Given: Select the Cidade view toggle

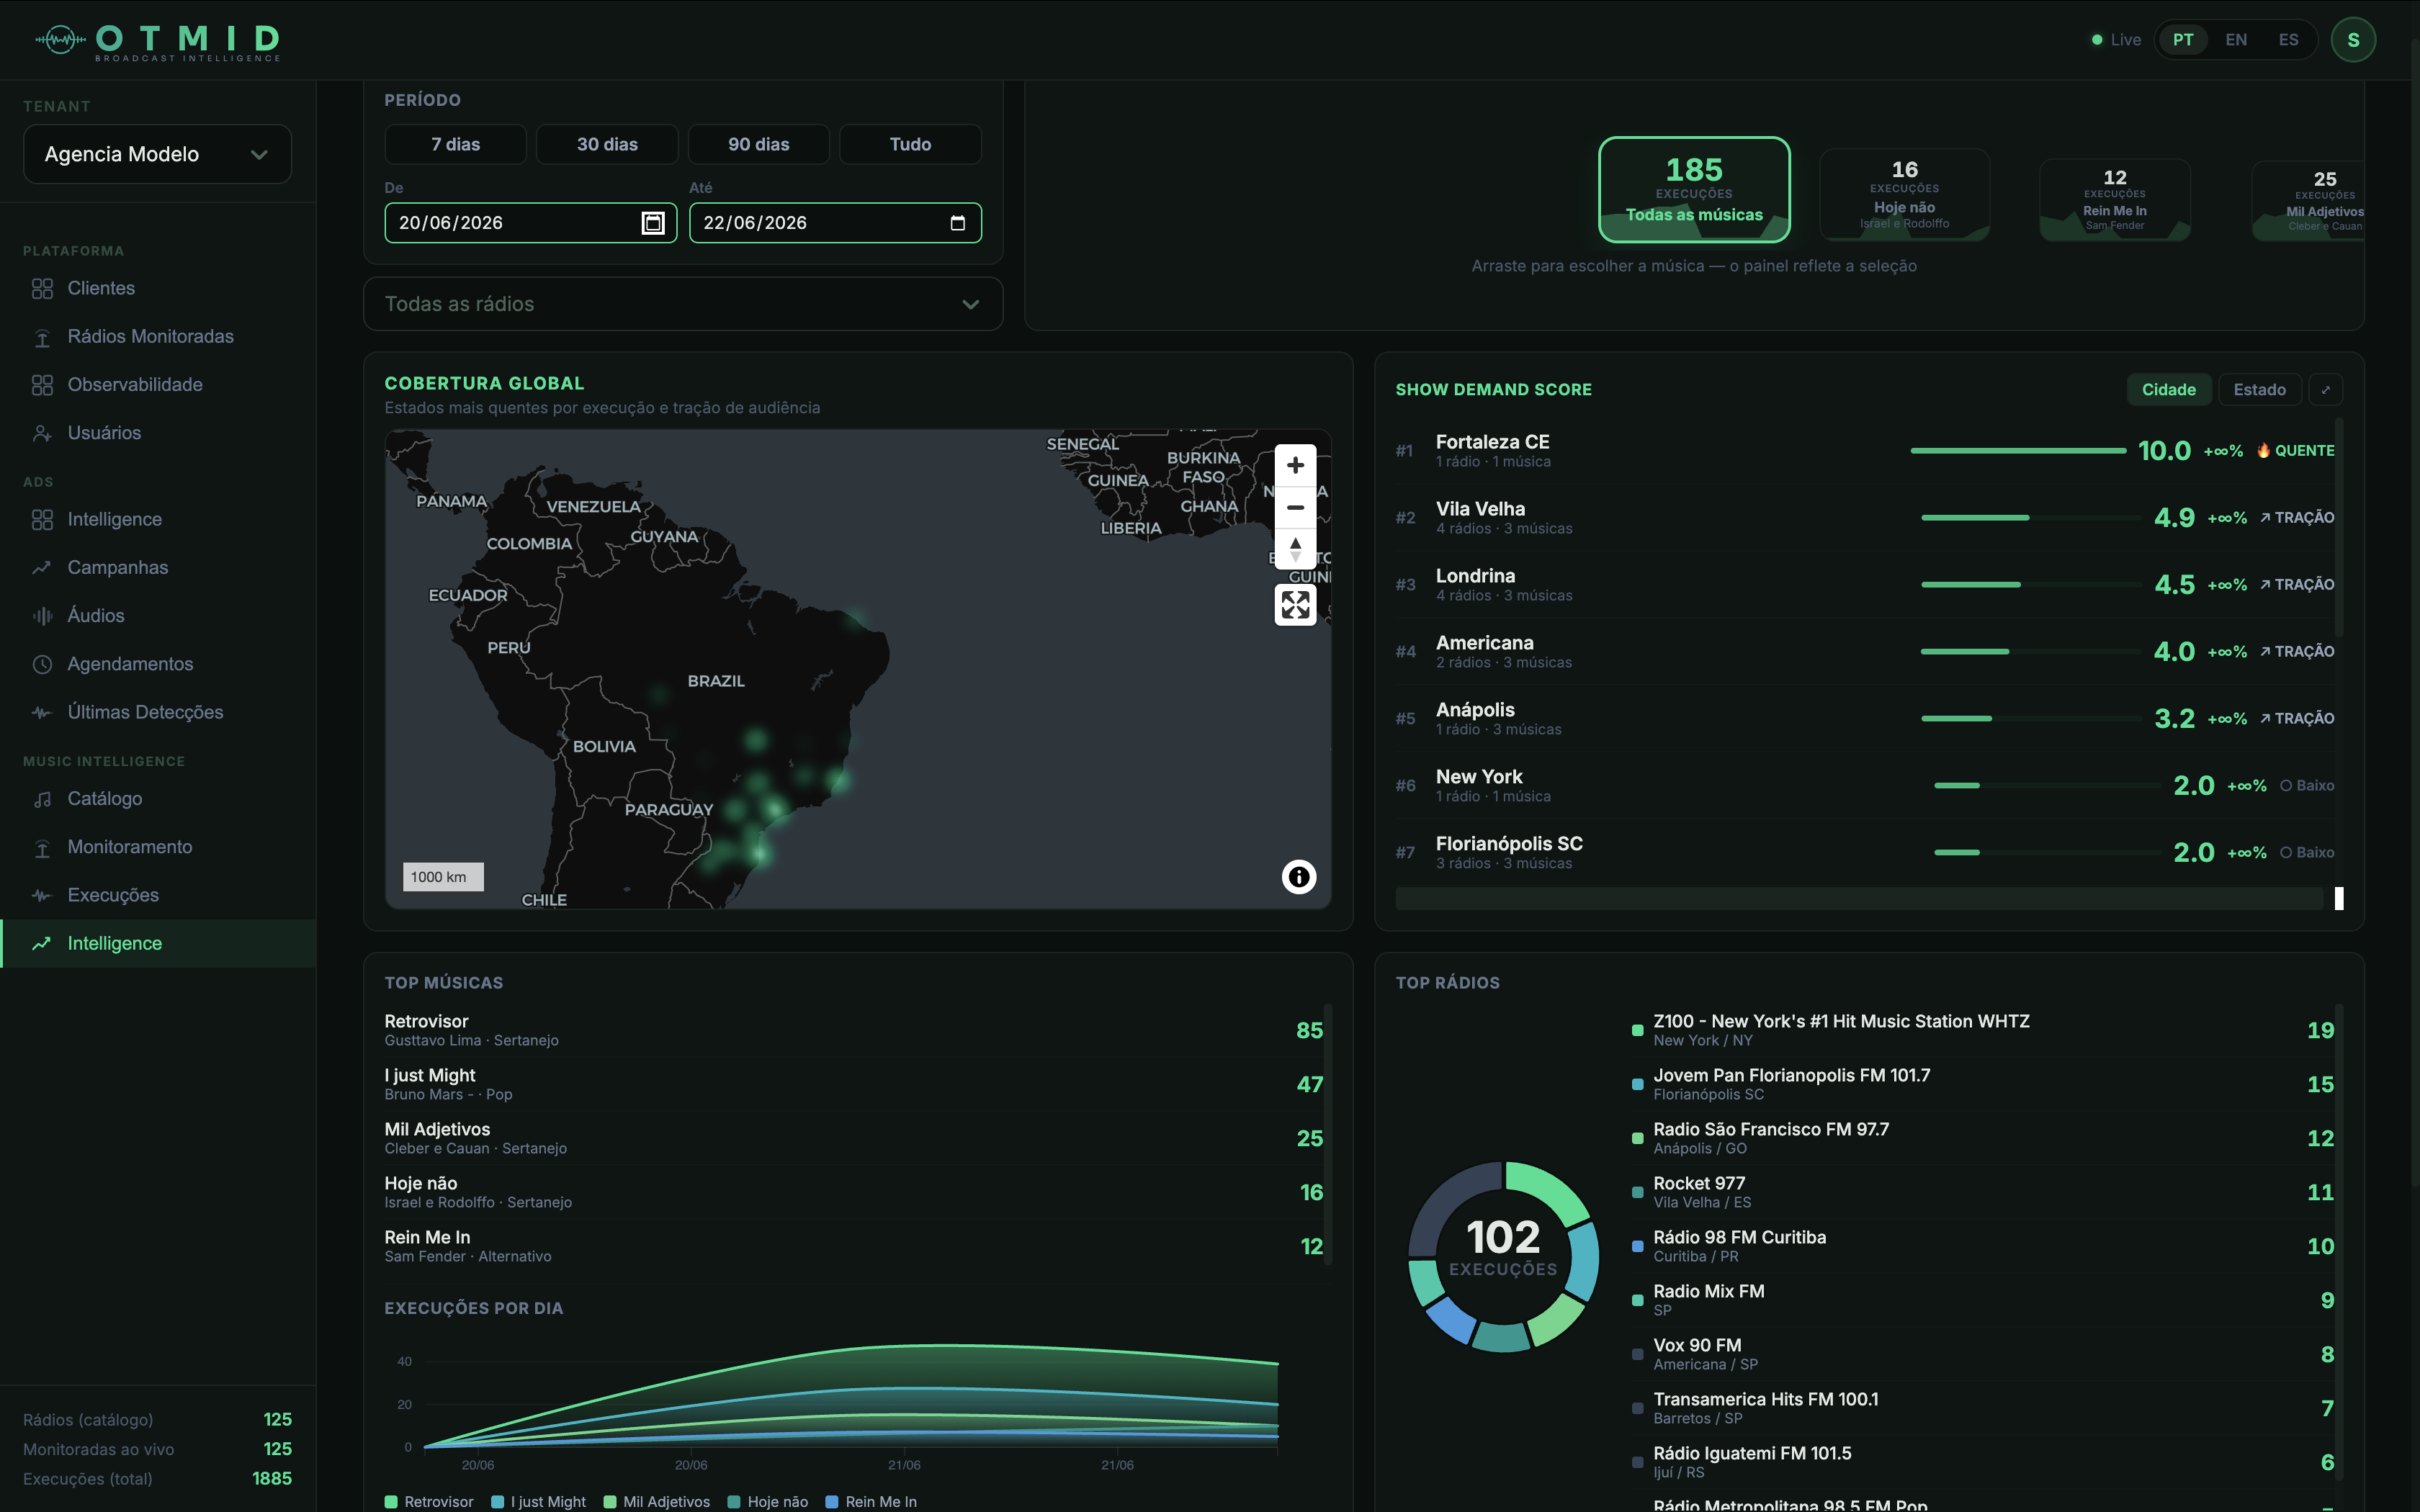Looking at the screenshot, I should pos(2168,390).
